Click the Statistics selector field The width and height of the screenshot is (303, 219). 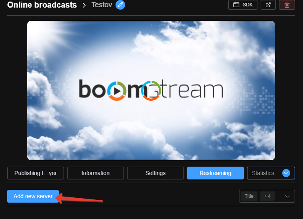271,173
